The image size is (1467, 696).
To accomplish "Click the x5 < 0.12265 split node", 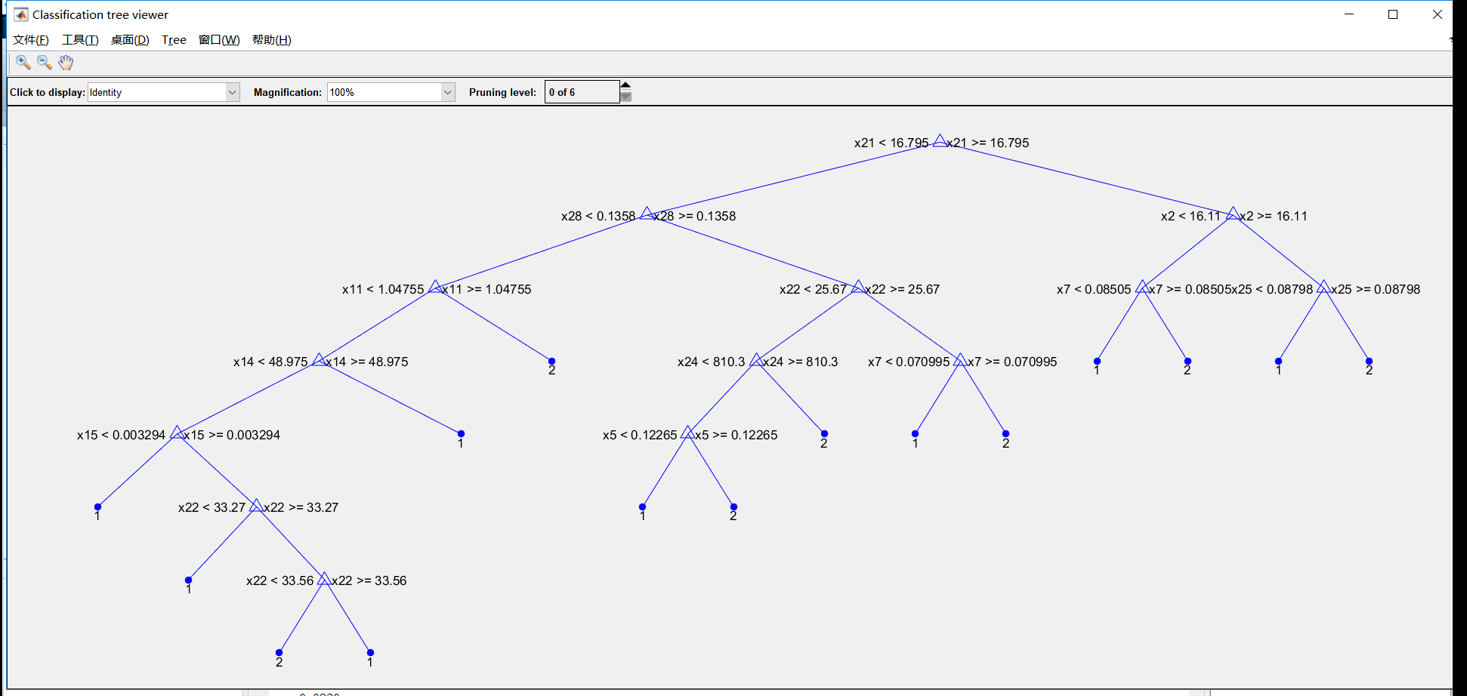I will tap(687, 433).
